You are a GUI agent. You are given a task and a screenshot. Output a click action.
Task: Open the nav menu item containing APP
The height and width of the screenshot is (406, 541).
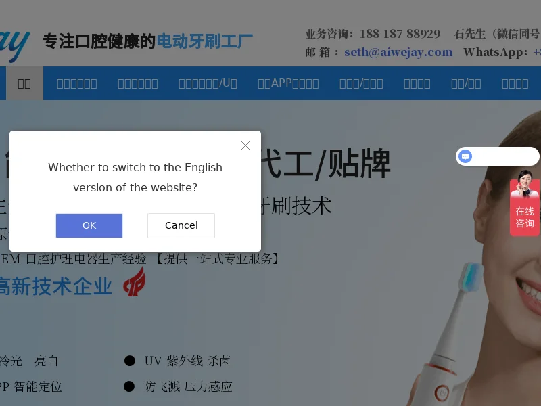pos(288,83)
